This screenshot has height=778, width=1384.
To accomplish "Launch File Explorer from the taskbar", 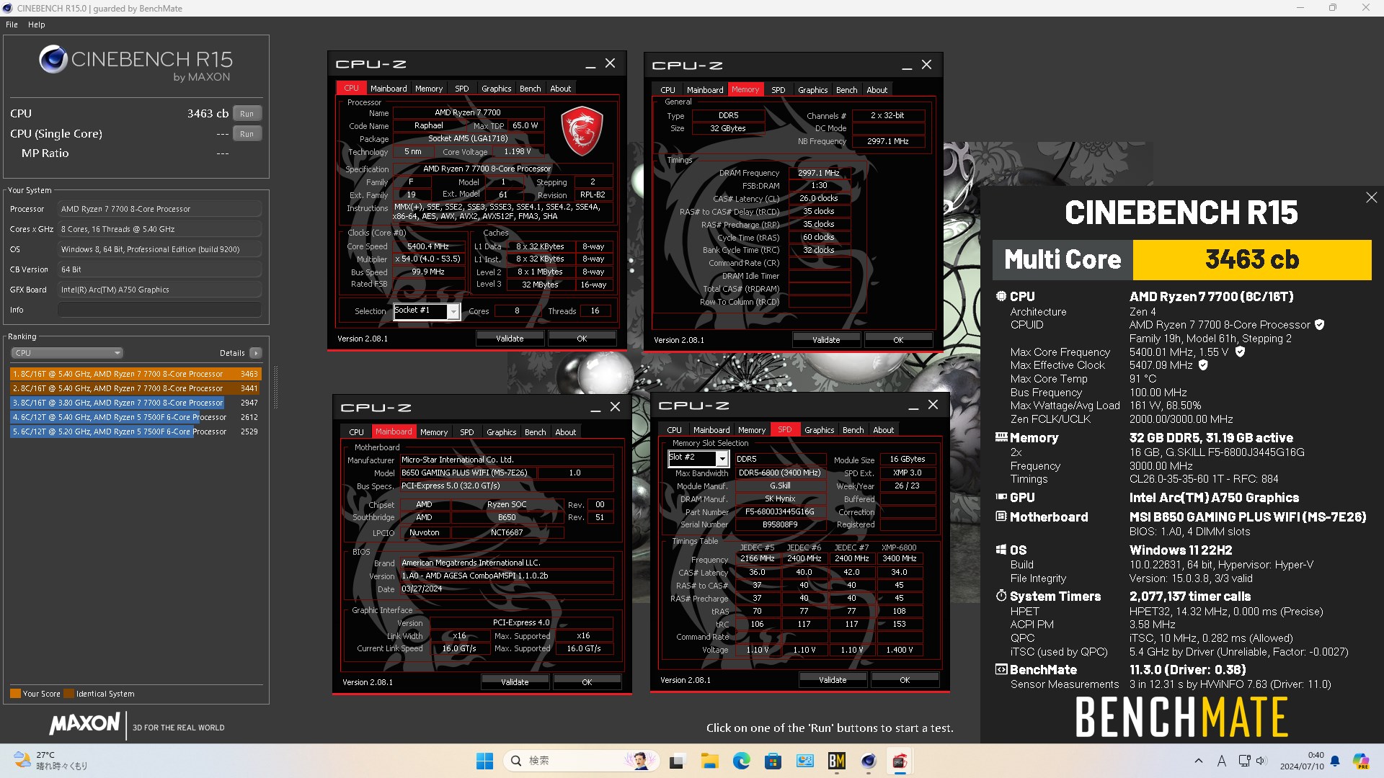I will (709, 761).
